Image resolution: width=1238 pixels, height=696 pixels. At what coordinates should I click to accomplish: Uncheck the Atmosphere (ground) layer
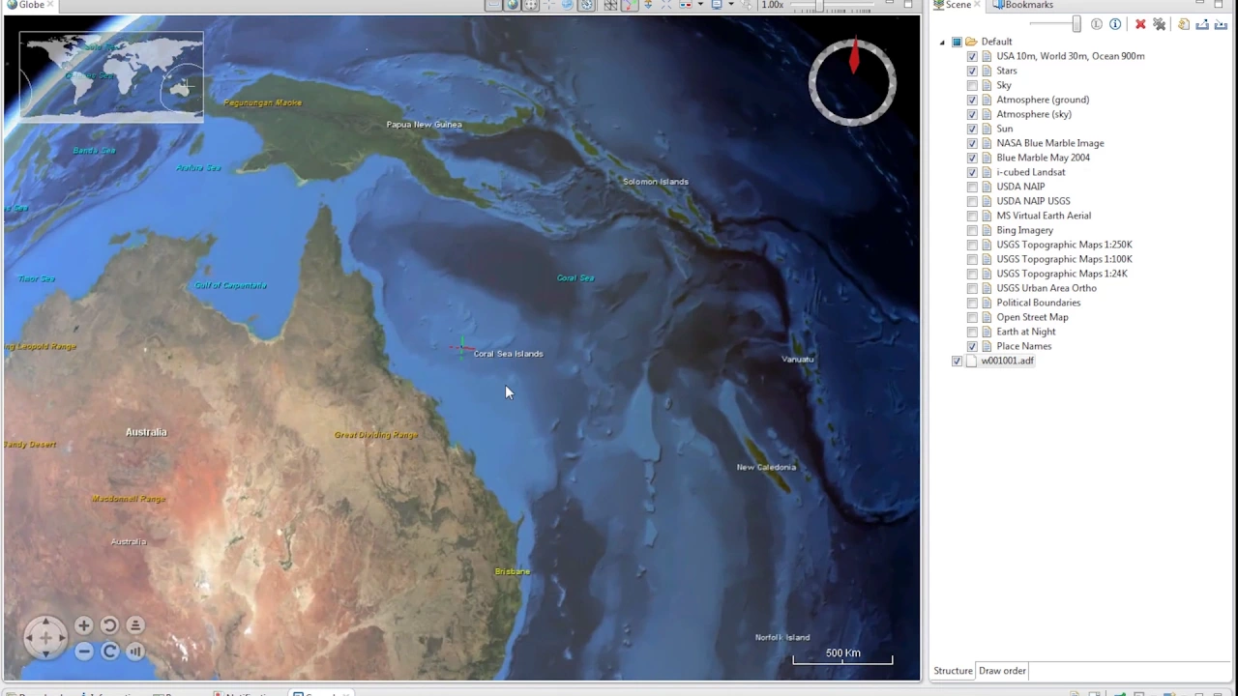tap(973, 100)
